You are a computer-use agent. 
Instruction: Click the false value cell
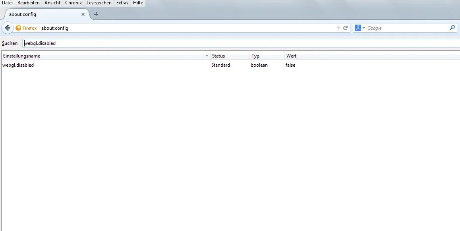tap(290, 65)
